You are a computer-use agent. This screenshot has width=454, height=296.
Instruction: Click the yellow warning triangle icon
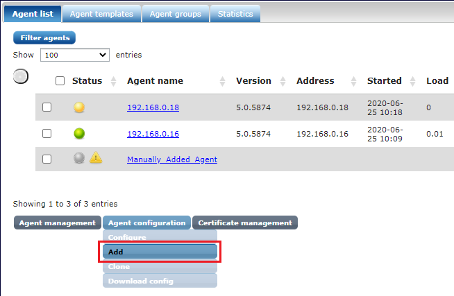(96, 158)
